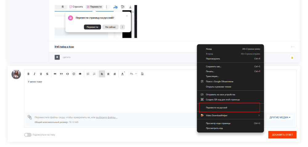Viewport: 308px width, 147px height.
Task: Choose "Просмотреть код" from the context menu
Action: point(214,128)
